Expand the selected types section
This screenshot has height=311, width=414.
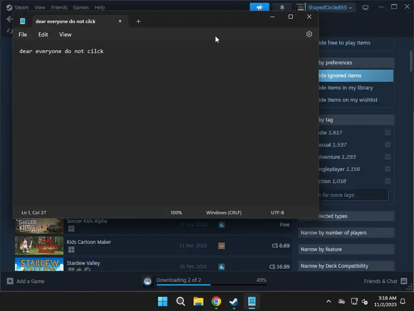tap(356, 216)
